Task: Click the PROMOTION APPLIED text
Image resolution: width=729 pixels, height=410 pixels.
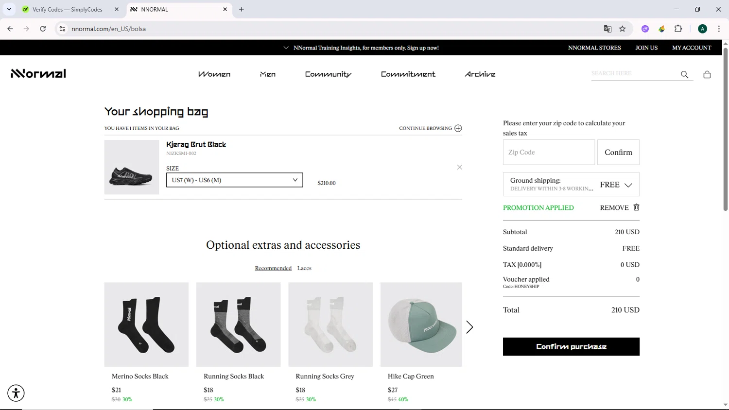Action: [x=538, y=207]
